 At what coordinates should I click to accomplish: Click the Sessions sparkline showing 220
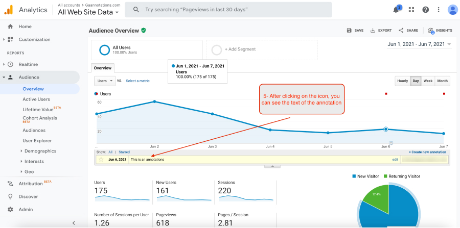[246, 198]
